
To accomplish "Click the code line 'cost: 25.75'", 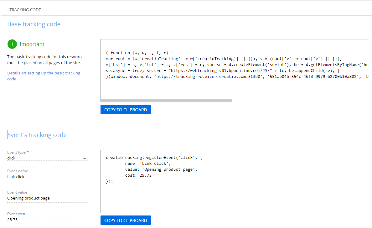I will tap(138, 175).
